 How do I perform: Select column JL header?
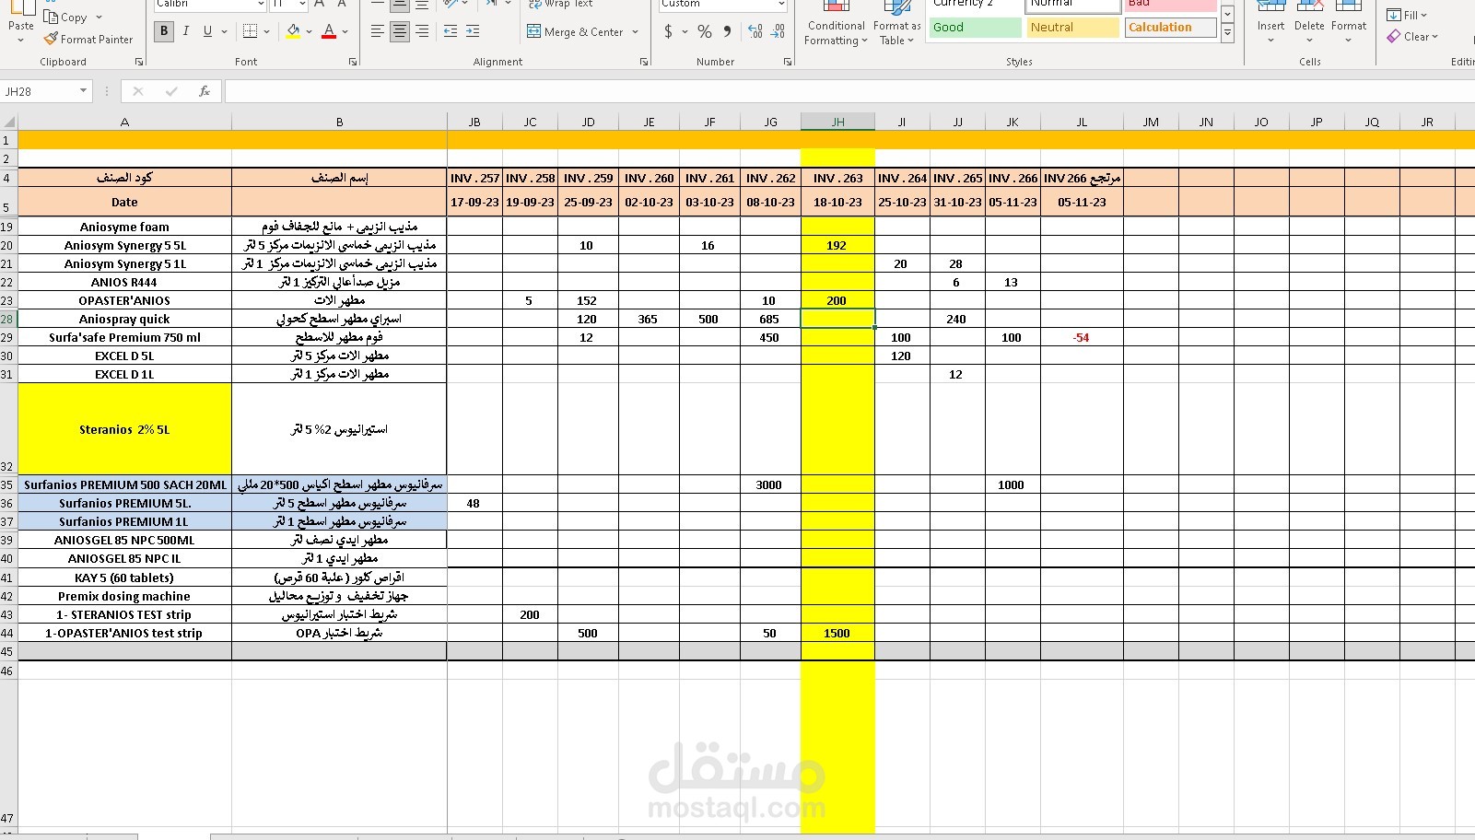(x=1082, y=122)
